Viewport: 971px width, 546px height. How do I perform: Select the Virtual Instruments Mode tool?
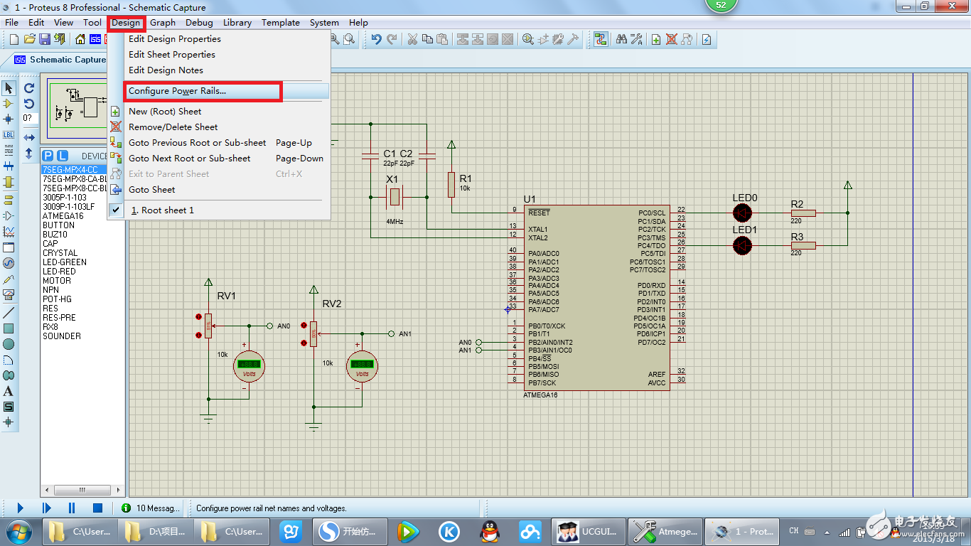9,294
